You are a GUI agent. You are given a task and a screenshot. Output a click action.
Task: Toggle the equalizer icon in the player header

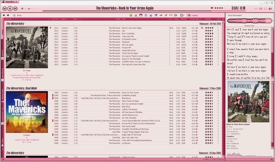tap(256, 9)
